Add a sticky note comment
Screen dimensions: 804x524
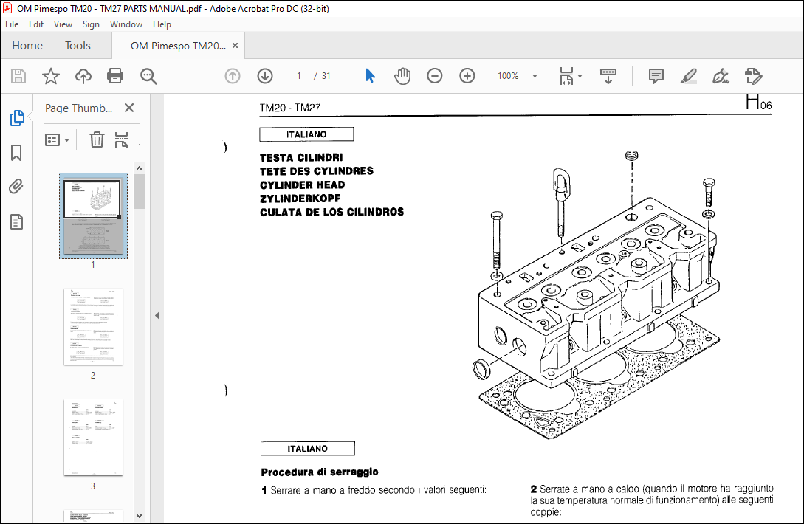coord(656,76)
